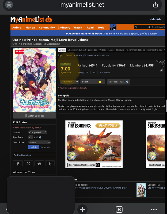
Task: Click search magnifier in Blue Protocol ad
Action: point(98,165)
